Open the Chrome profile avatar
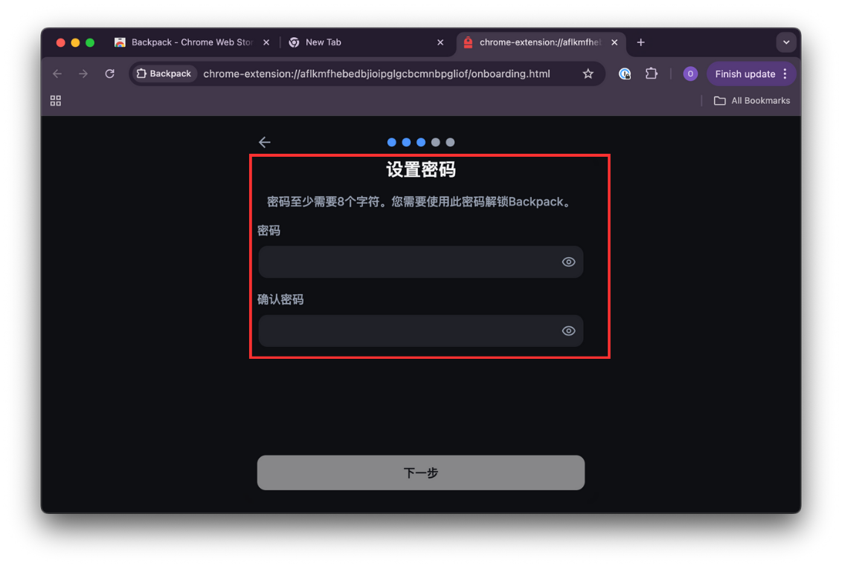The width and height of the screenshot is (842, 569). (690, 74)
